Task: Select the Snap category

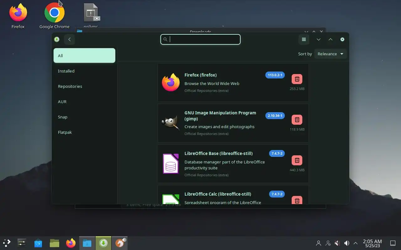Action: point(84,117)
